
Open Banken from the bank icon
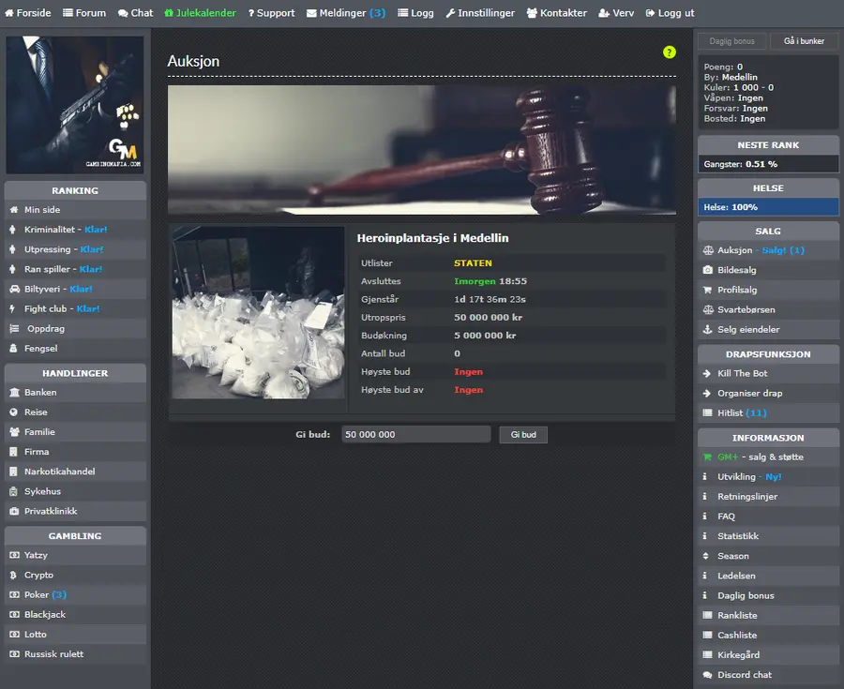pyautogui.click(x=14, y=393)
